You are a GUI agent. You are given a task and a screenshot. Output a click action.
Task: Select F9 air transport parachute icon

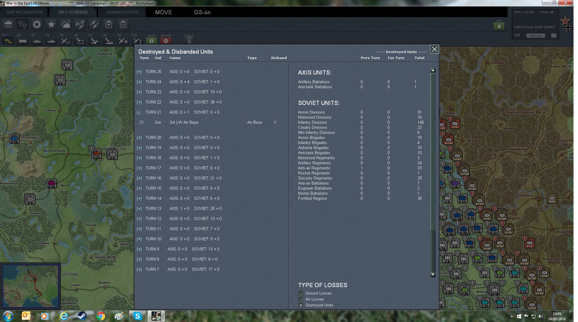(x=123, y=41)
